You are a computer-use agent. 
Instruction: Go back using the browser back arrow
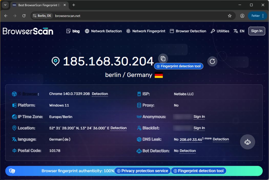click(6, 16)
